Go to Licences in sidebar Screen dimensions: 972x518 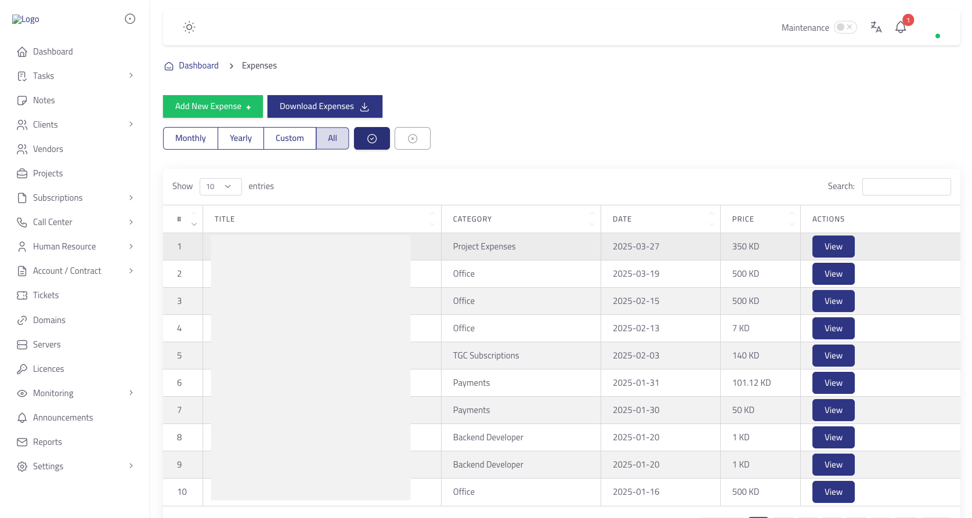point(48,369)
